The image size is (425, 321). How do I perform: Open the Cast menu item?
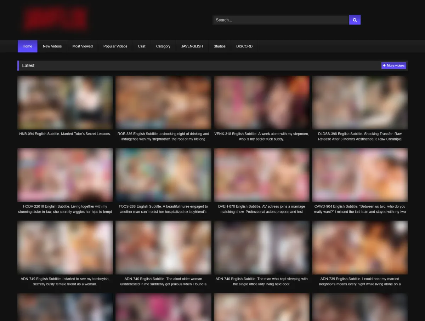click(x=142, y=46)
